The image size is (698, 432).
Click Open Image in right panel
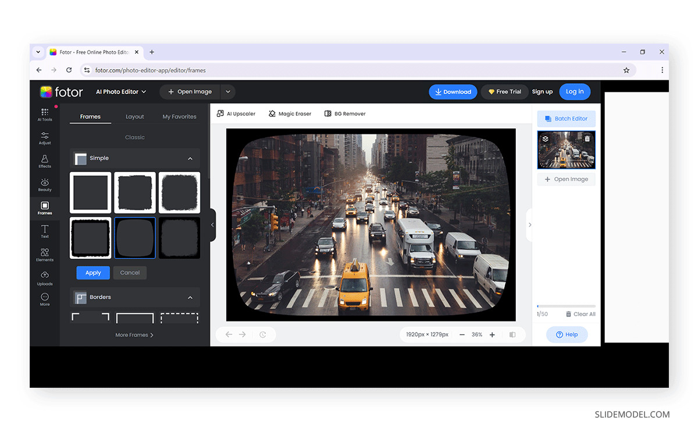566,179
